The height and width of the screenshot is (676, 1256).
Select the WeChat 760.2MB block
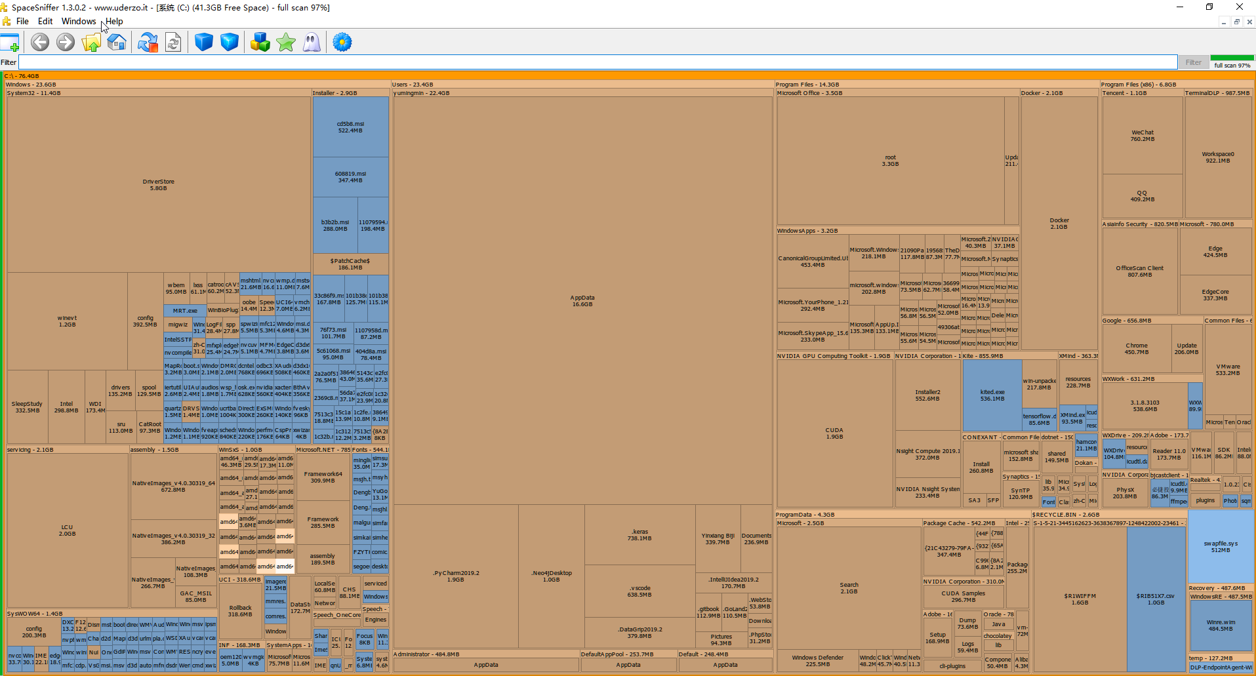pos(1143,136)
